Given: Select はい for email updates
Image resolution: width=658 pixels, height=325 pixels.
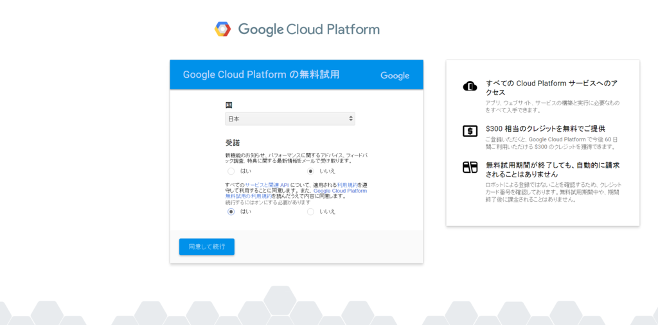Looking at the screenshot, I should 231,171.
